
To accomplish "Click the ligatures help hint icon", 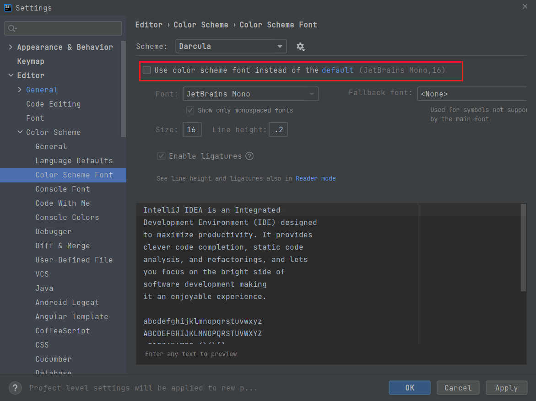I will tap(249, 156).
